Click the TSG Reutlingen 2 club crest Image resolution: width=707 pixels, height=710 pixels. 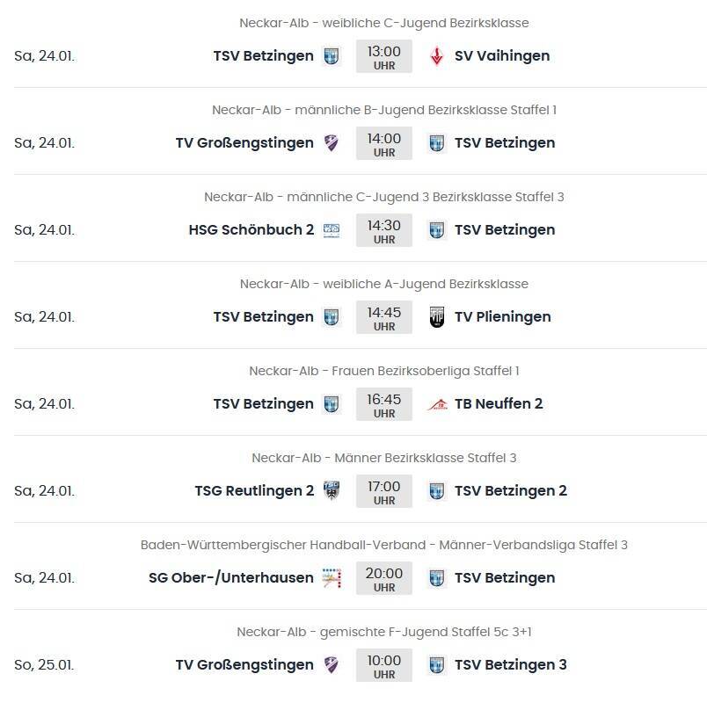click(x=332, y=491)
